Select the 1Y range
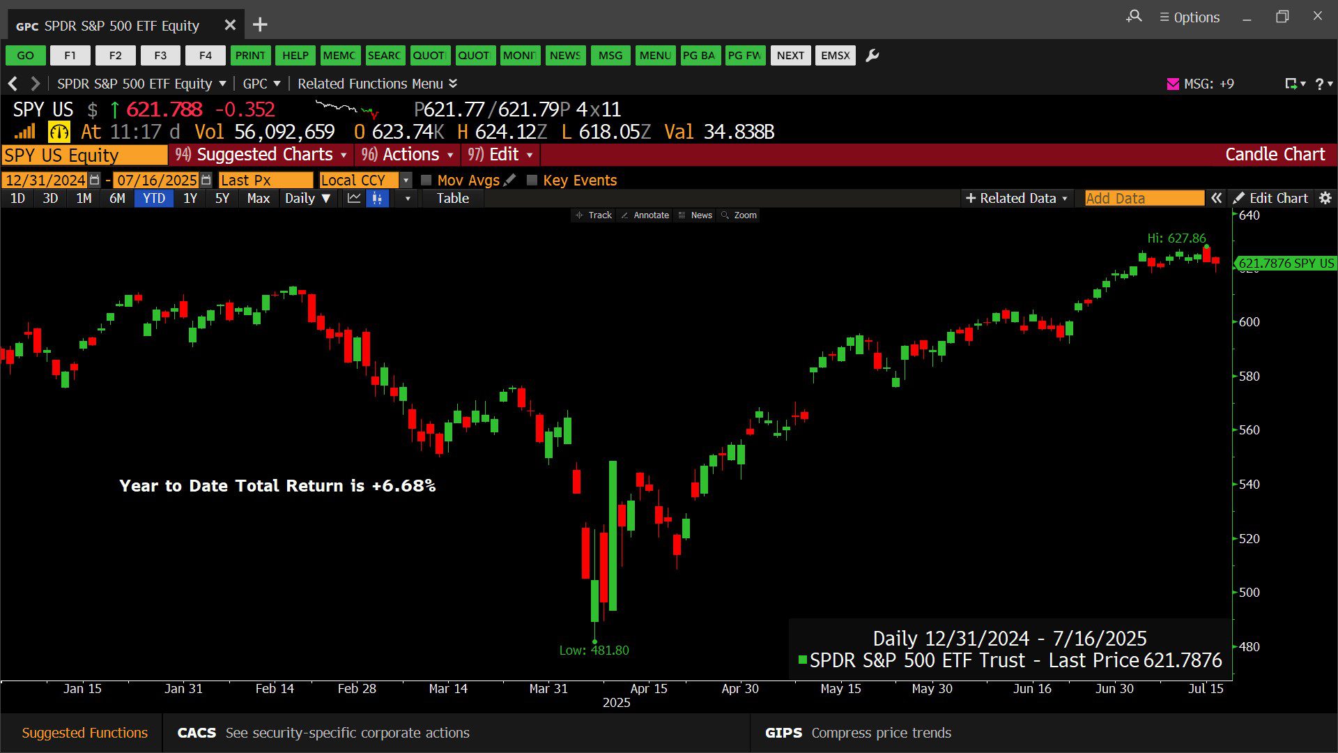This screenshot has height=753, width=1338. (x=190, y=199)
